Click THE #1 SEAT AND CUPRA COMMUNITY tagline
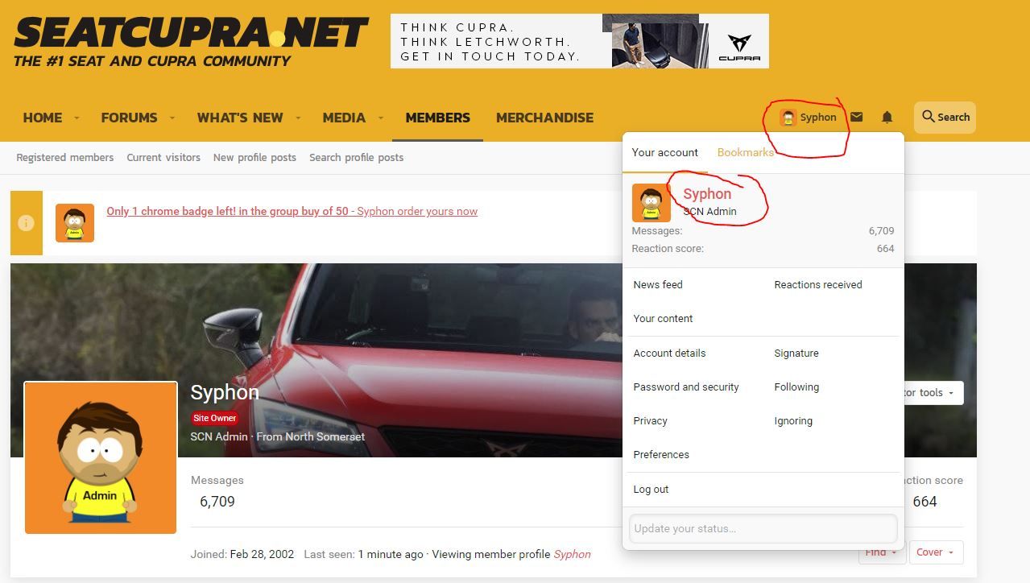Screen dimensions: 1030x583 [x=152, y=61]
